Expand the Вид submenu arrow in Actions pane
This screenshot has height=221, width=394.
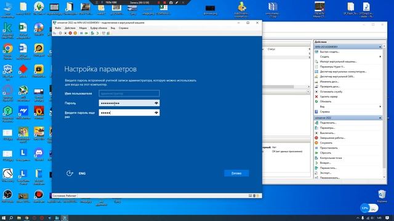(380, 106)
